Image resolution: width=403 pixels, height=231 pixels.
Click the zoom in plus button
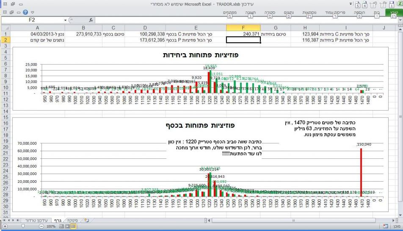coord(4,227)
